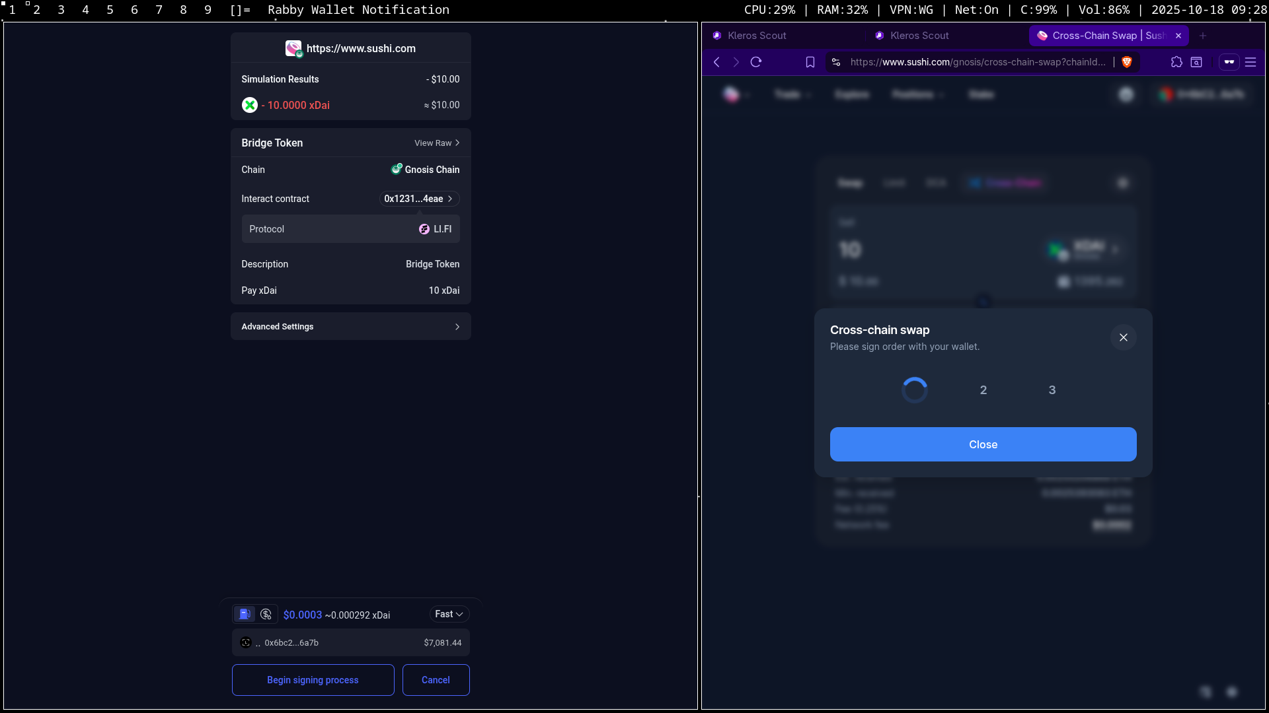Image resolution: width=1269 pixels, height=713 pixels.
Task: Open the Fast gas speed dropdown
Action: (x=449, y=615)
